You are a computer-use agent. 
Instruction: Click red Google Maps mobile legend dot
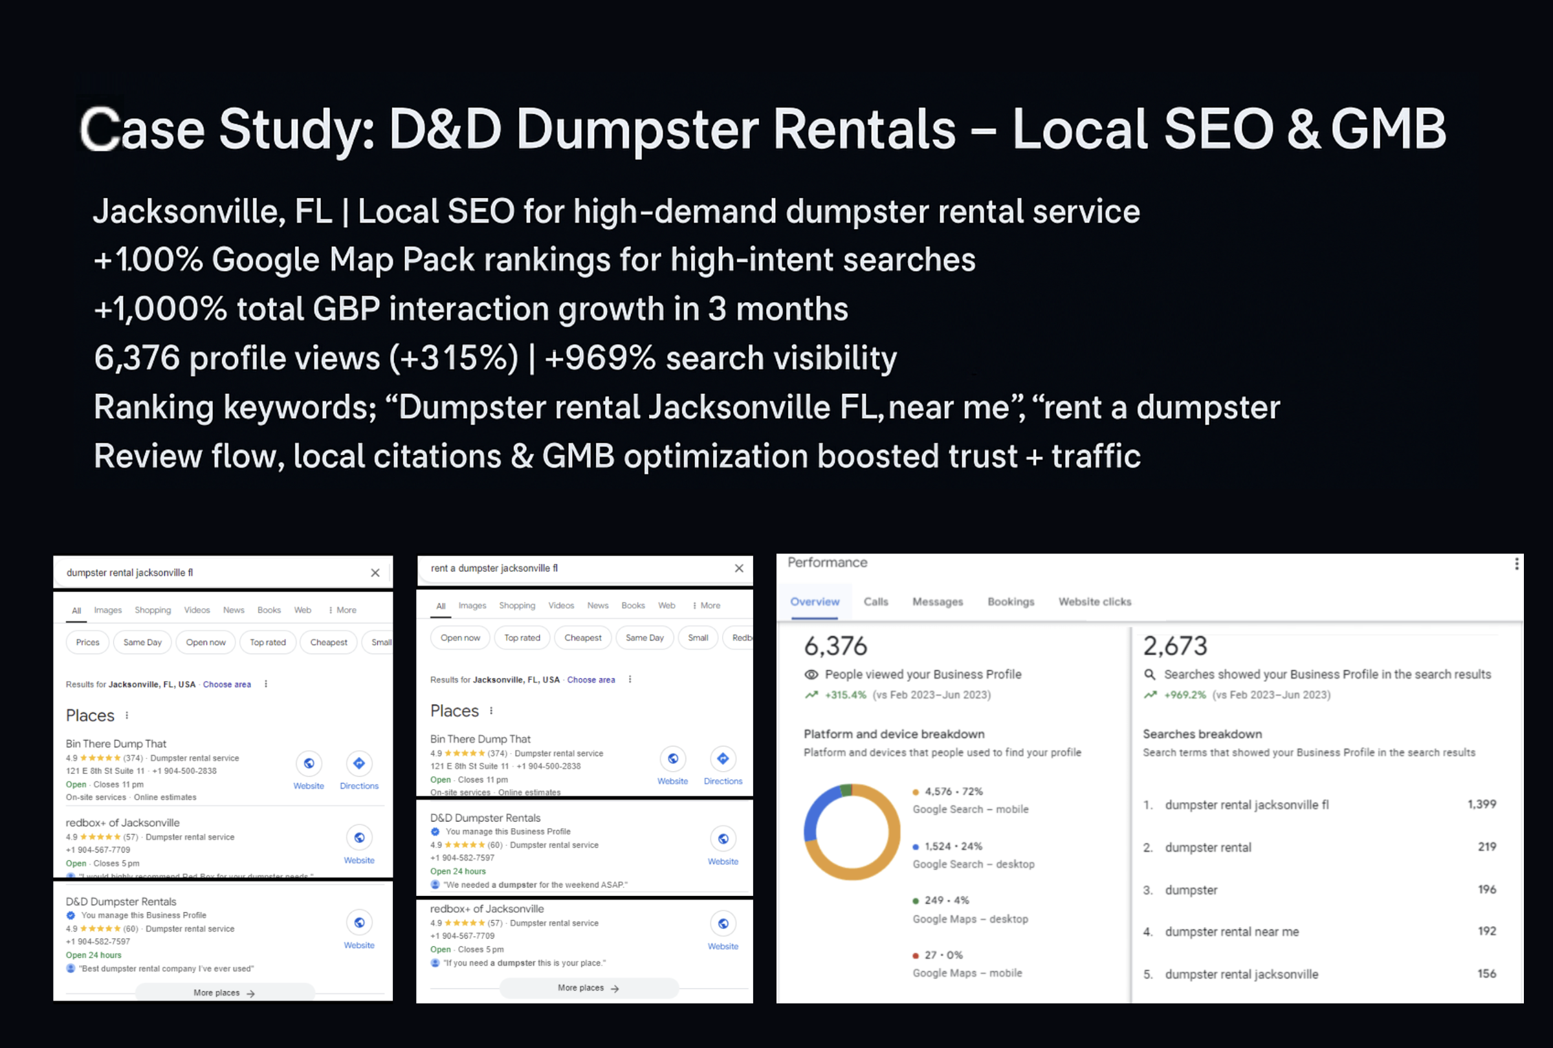click(x=916, y=955)
